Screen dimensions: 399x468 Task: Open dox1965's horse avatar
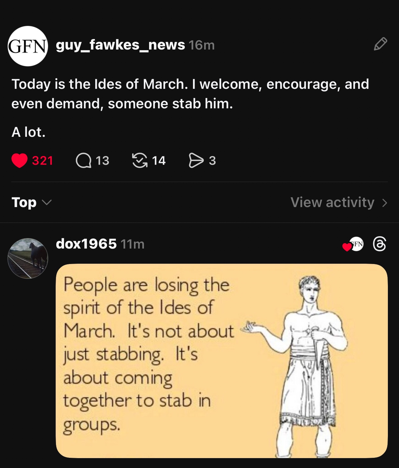point(28,258)
